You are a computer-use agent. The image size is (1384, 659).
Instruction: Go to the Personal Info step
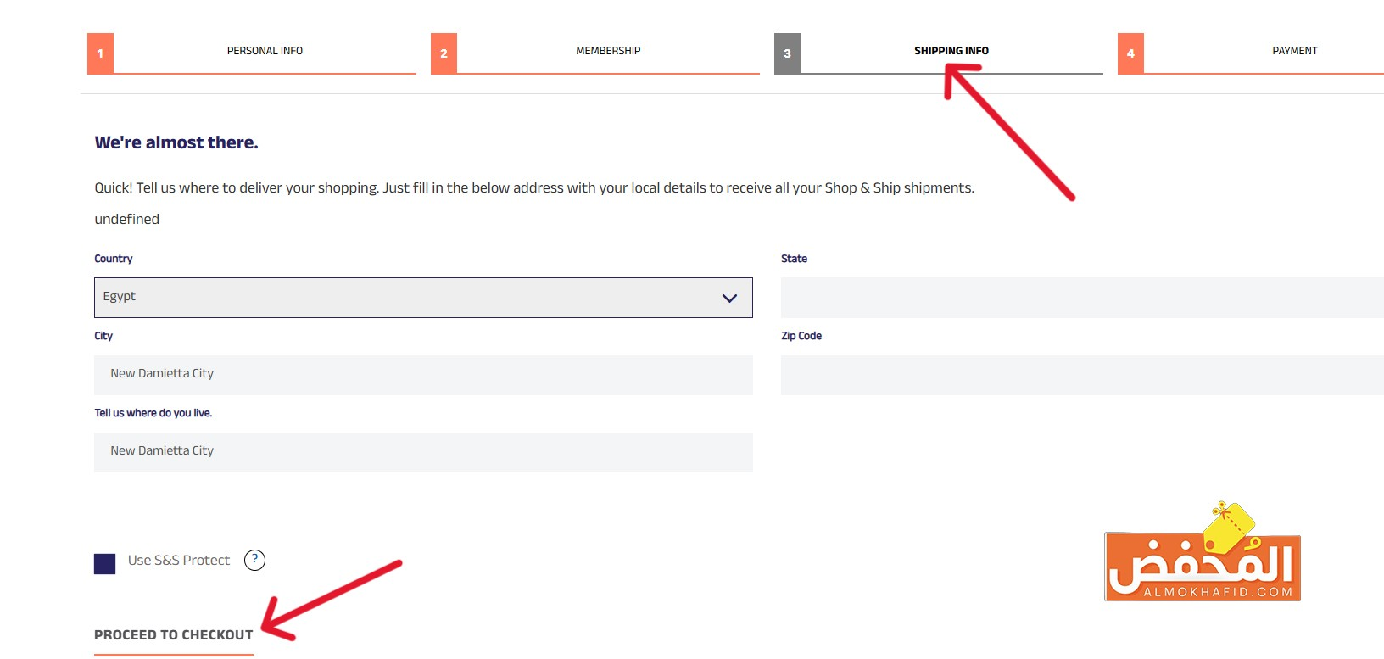point(265,51)
